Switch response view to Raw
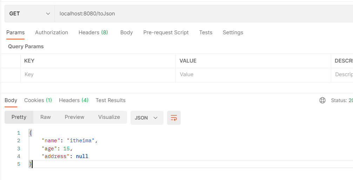The height and width of the screenshot is (180, 353). coord(46,117)
